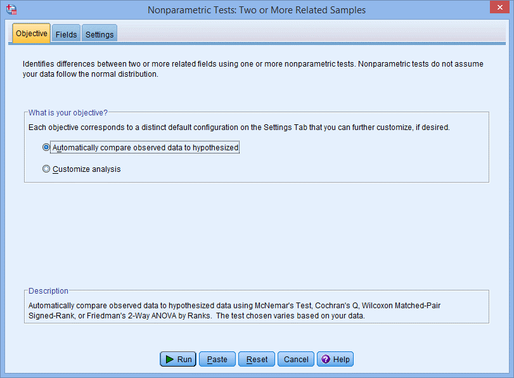The image size is (514, 378).
Task: Click the Description group label
Action: coord(48,290)
